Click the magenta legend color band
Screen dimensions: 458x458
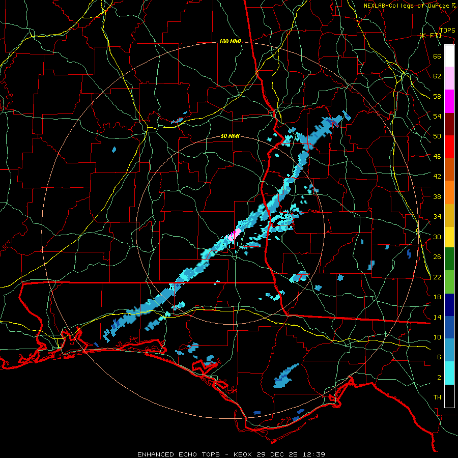point(449,101)
